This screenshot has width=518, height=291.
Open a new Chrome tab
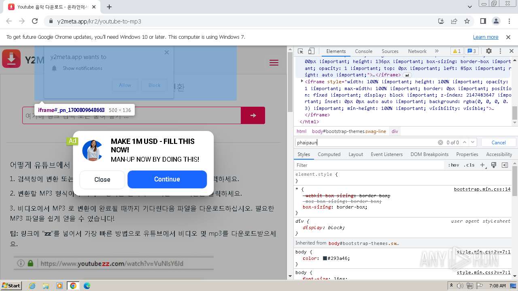coord(109,7)
